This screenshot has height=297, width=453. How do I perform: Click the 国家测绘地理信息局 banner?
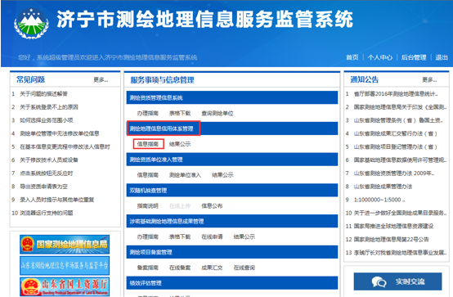[65, 245]
